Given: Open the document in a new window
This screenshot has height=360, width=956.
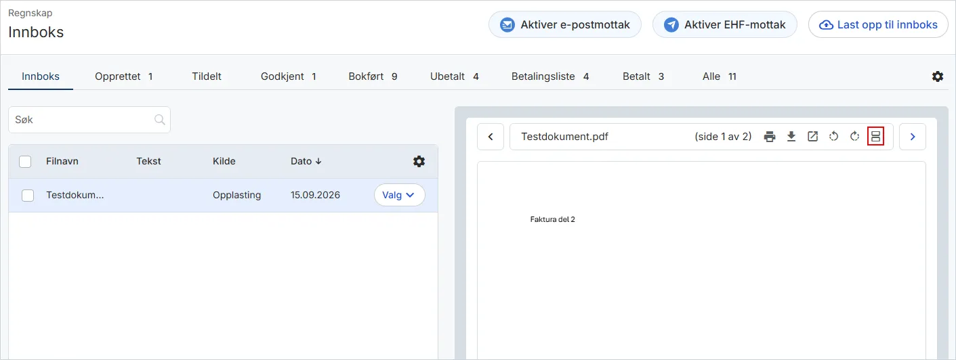Looking at the screenshot, I should (x=812, y=137).
